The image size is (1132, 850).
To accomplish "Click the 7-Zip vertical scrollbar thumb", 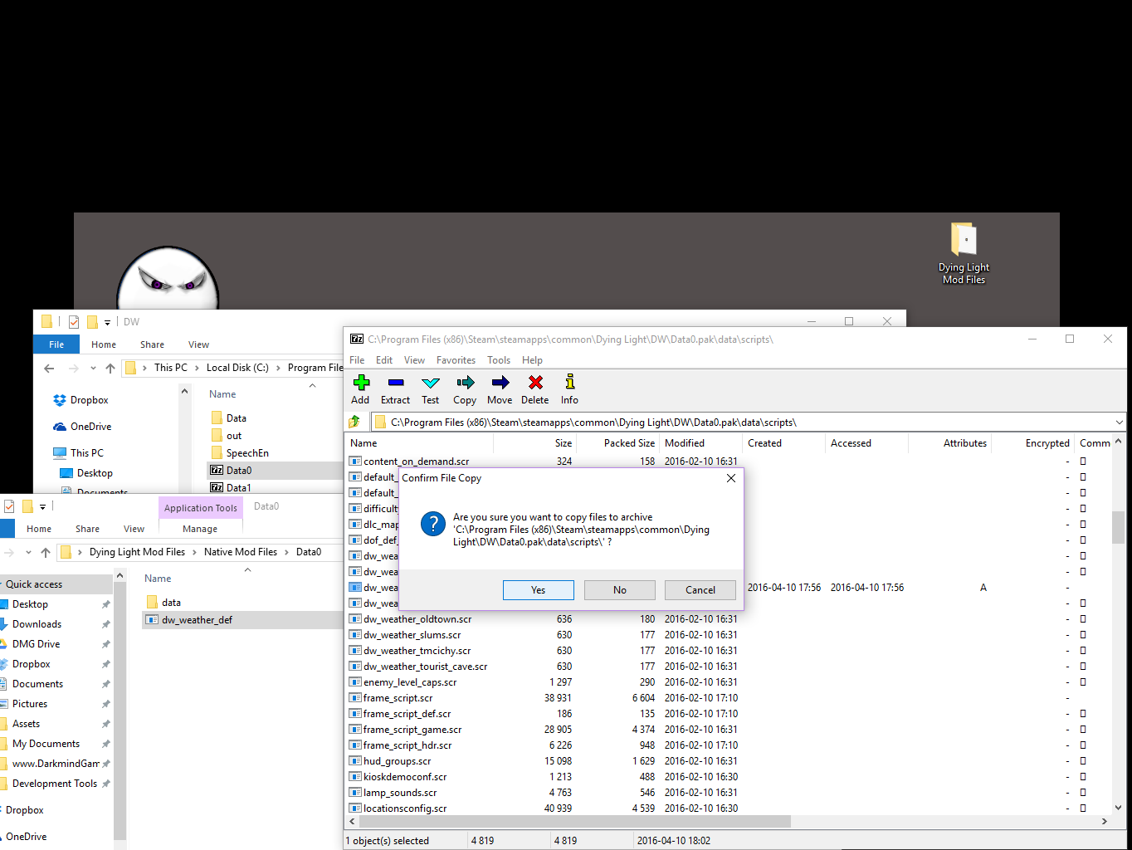I will [1118, 526].
